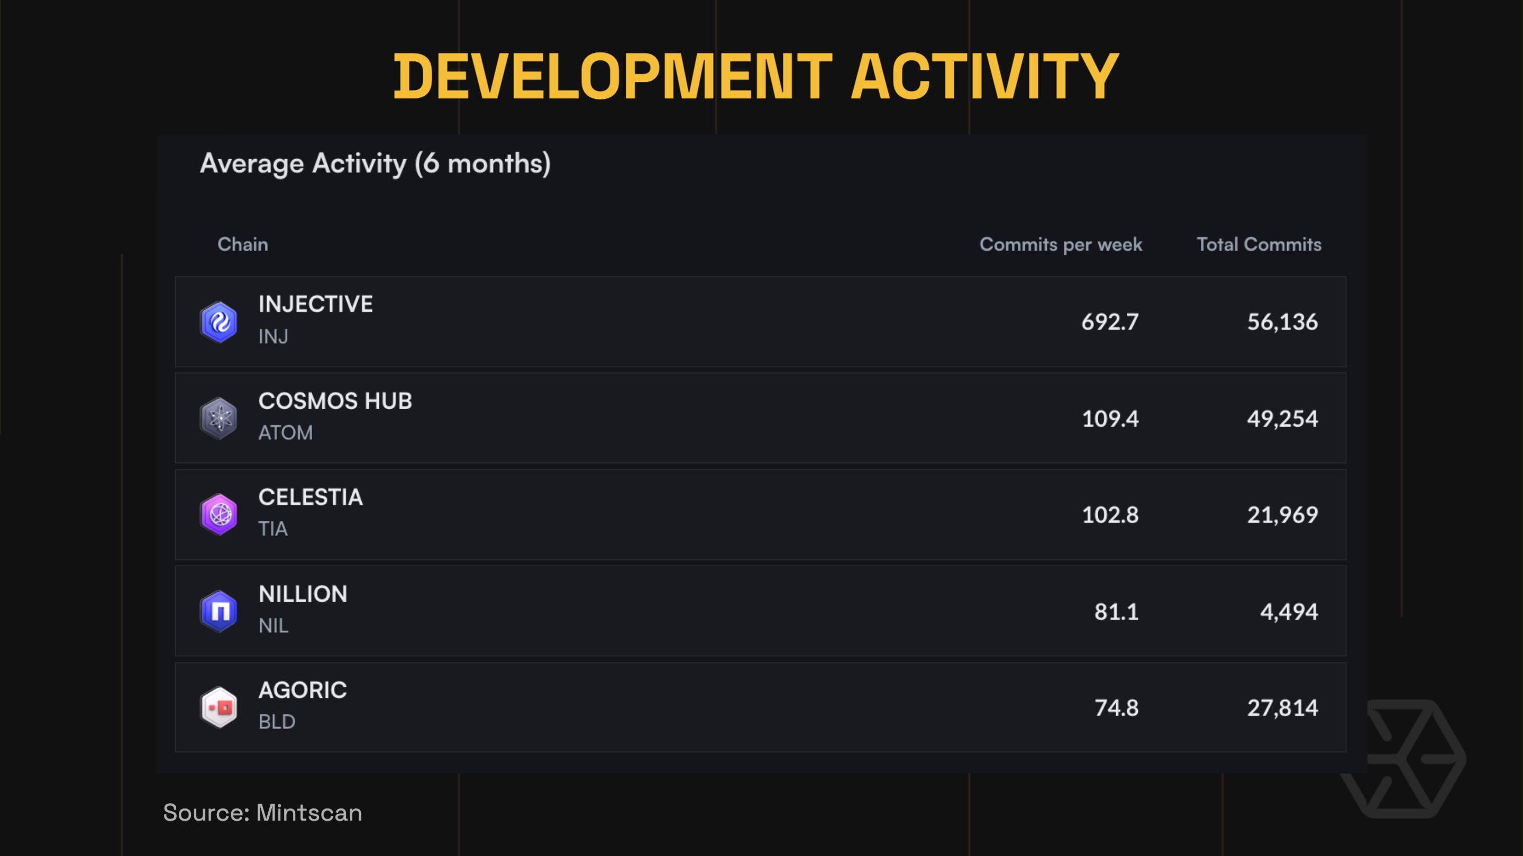Image resolution: width=1523 pixels, height=856 pixels.
Task: Open the COSMOS HUB chain name
Action: coord(335,401)
